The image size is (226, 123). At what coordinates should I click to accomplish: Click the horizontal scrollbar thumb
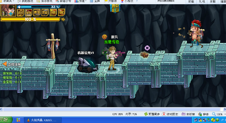pyautogui.click(x=112, y=109)
